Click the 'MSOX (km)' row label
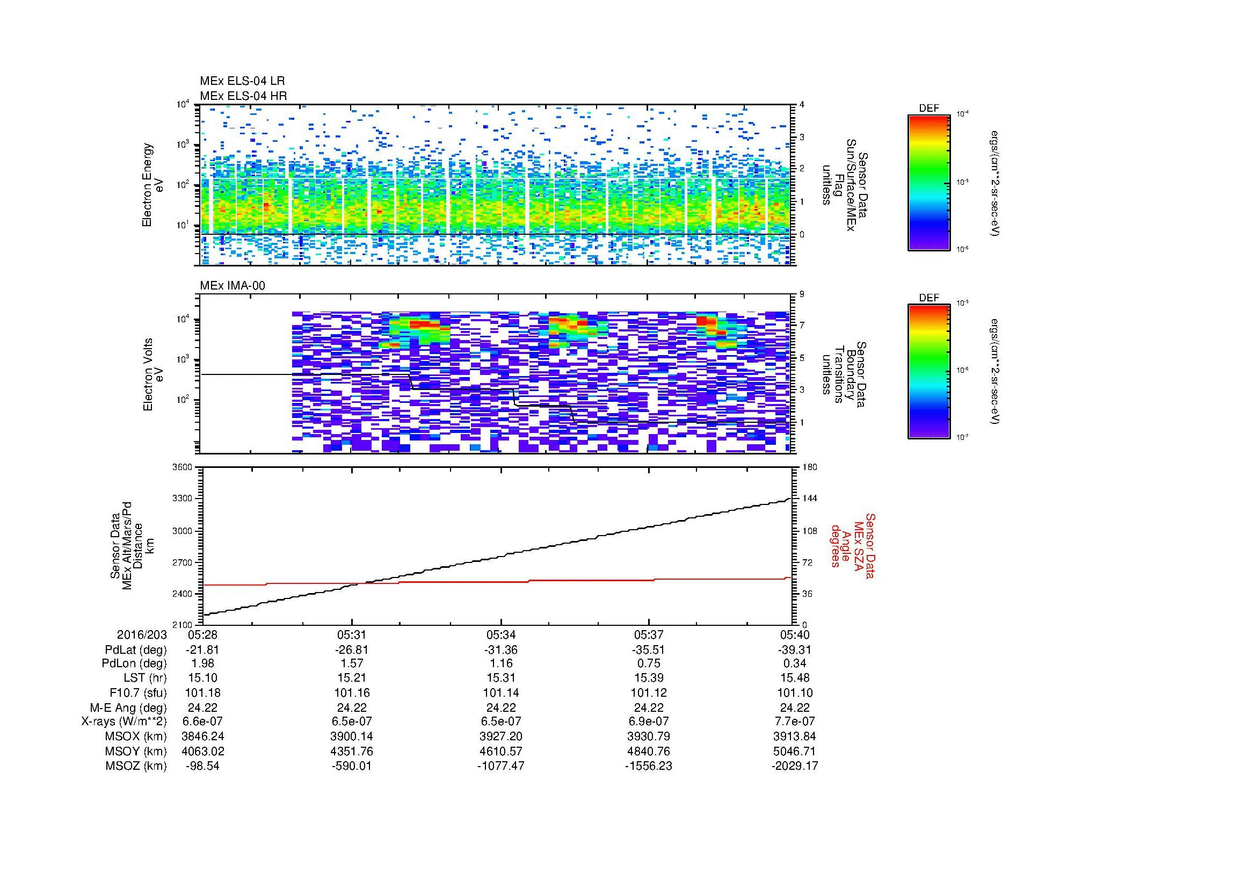 click(x=136, y=737)
